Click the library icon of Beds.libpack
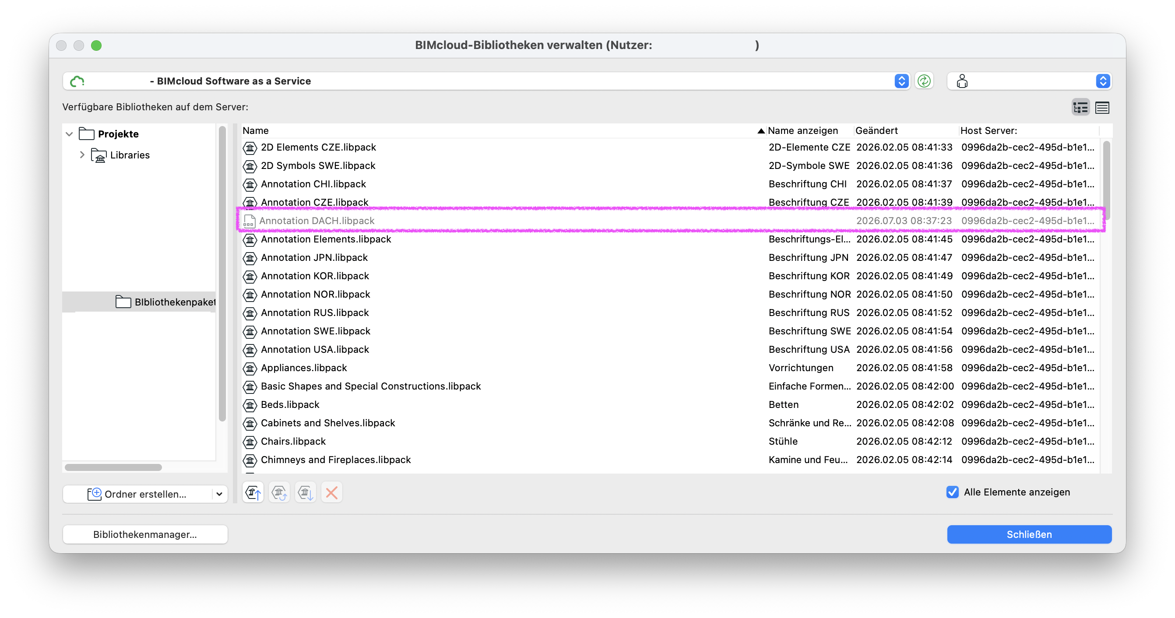 (x=250, y=405)
